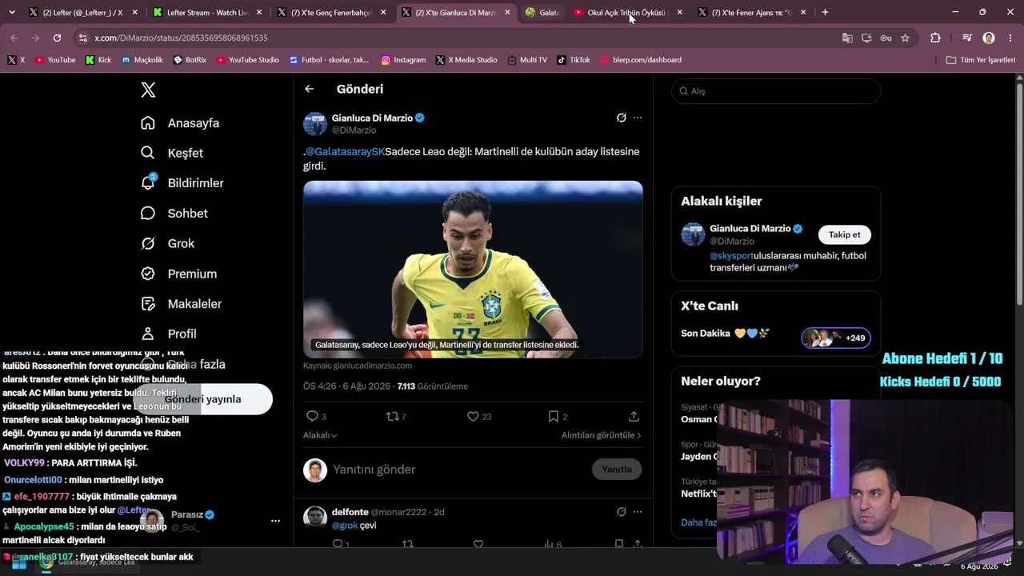This screenshot has height=576, width=1024.
Task: Switch to the Genç Fenerbahçe X tab
Action: [331, 13]
